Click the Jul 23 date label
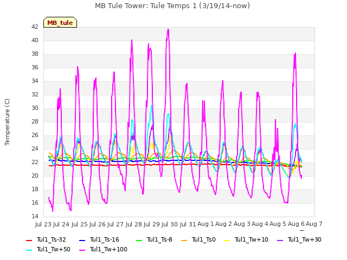The image size is (347, 260). point(43,224)
